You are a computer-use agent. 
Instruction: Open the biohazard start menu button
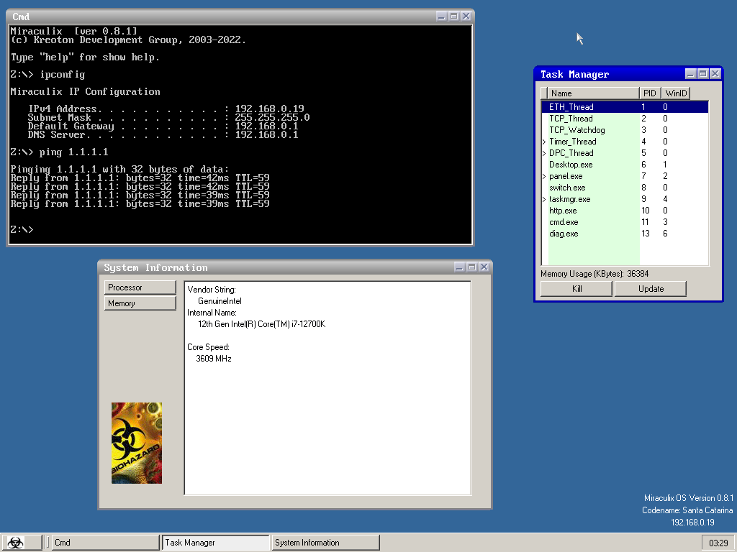pyautogui.click(x=22, y=543)
